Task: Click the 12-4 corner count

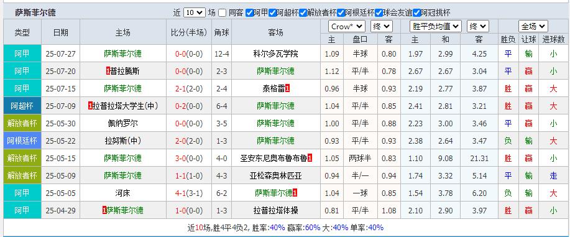Action: 222,54
